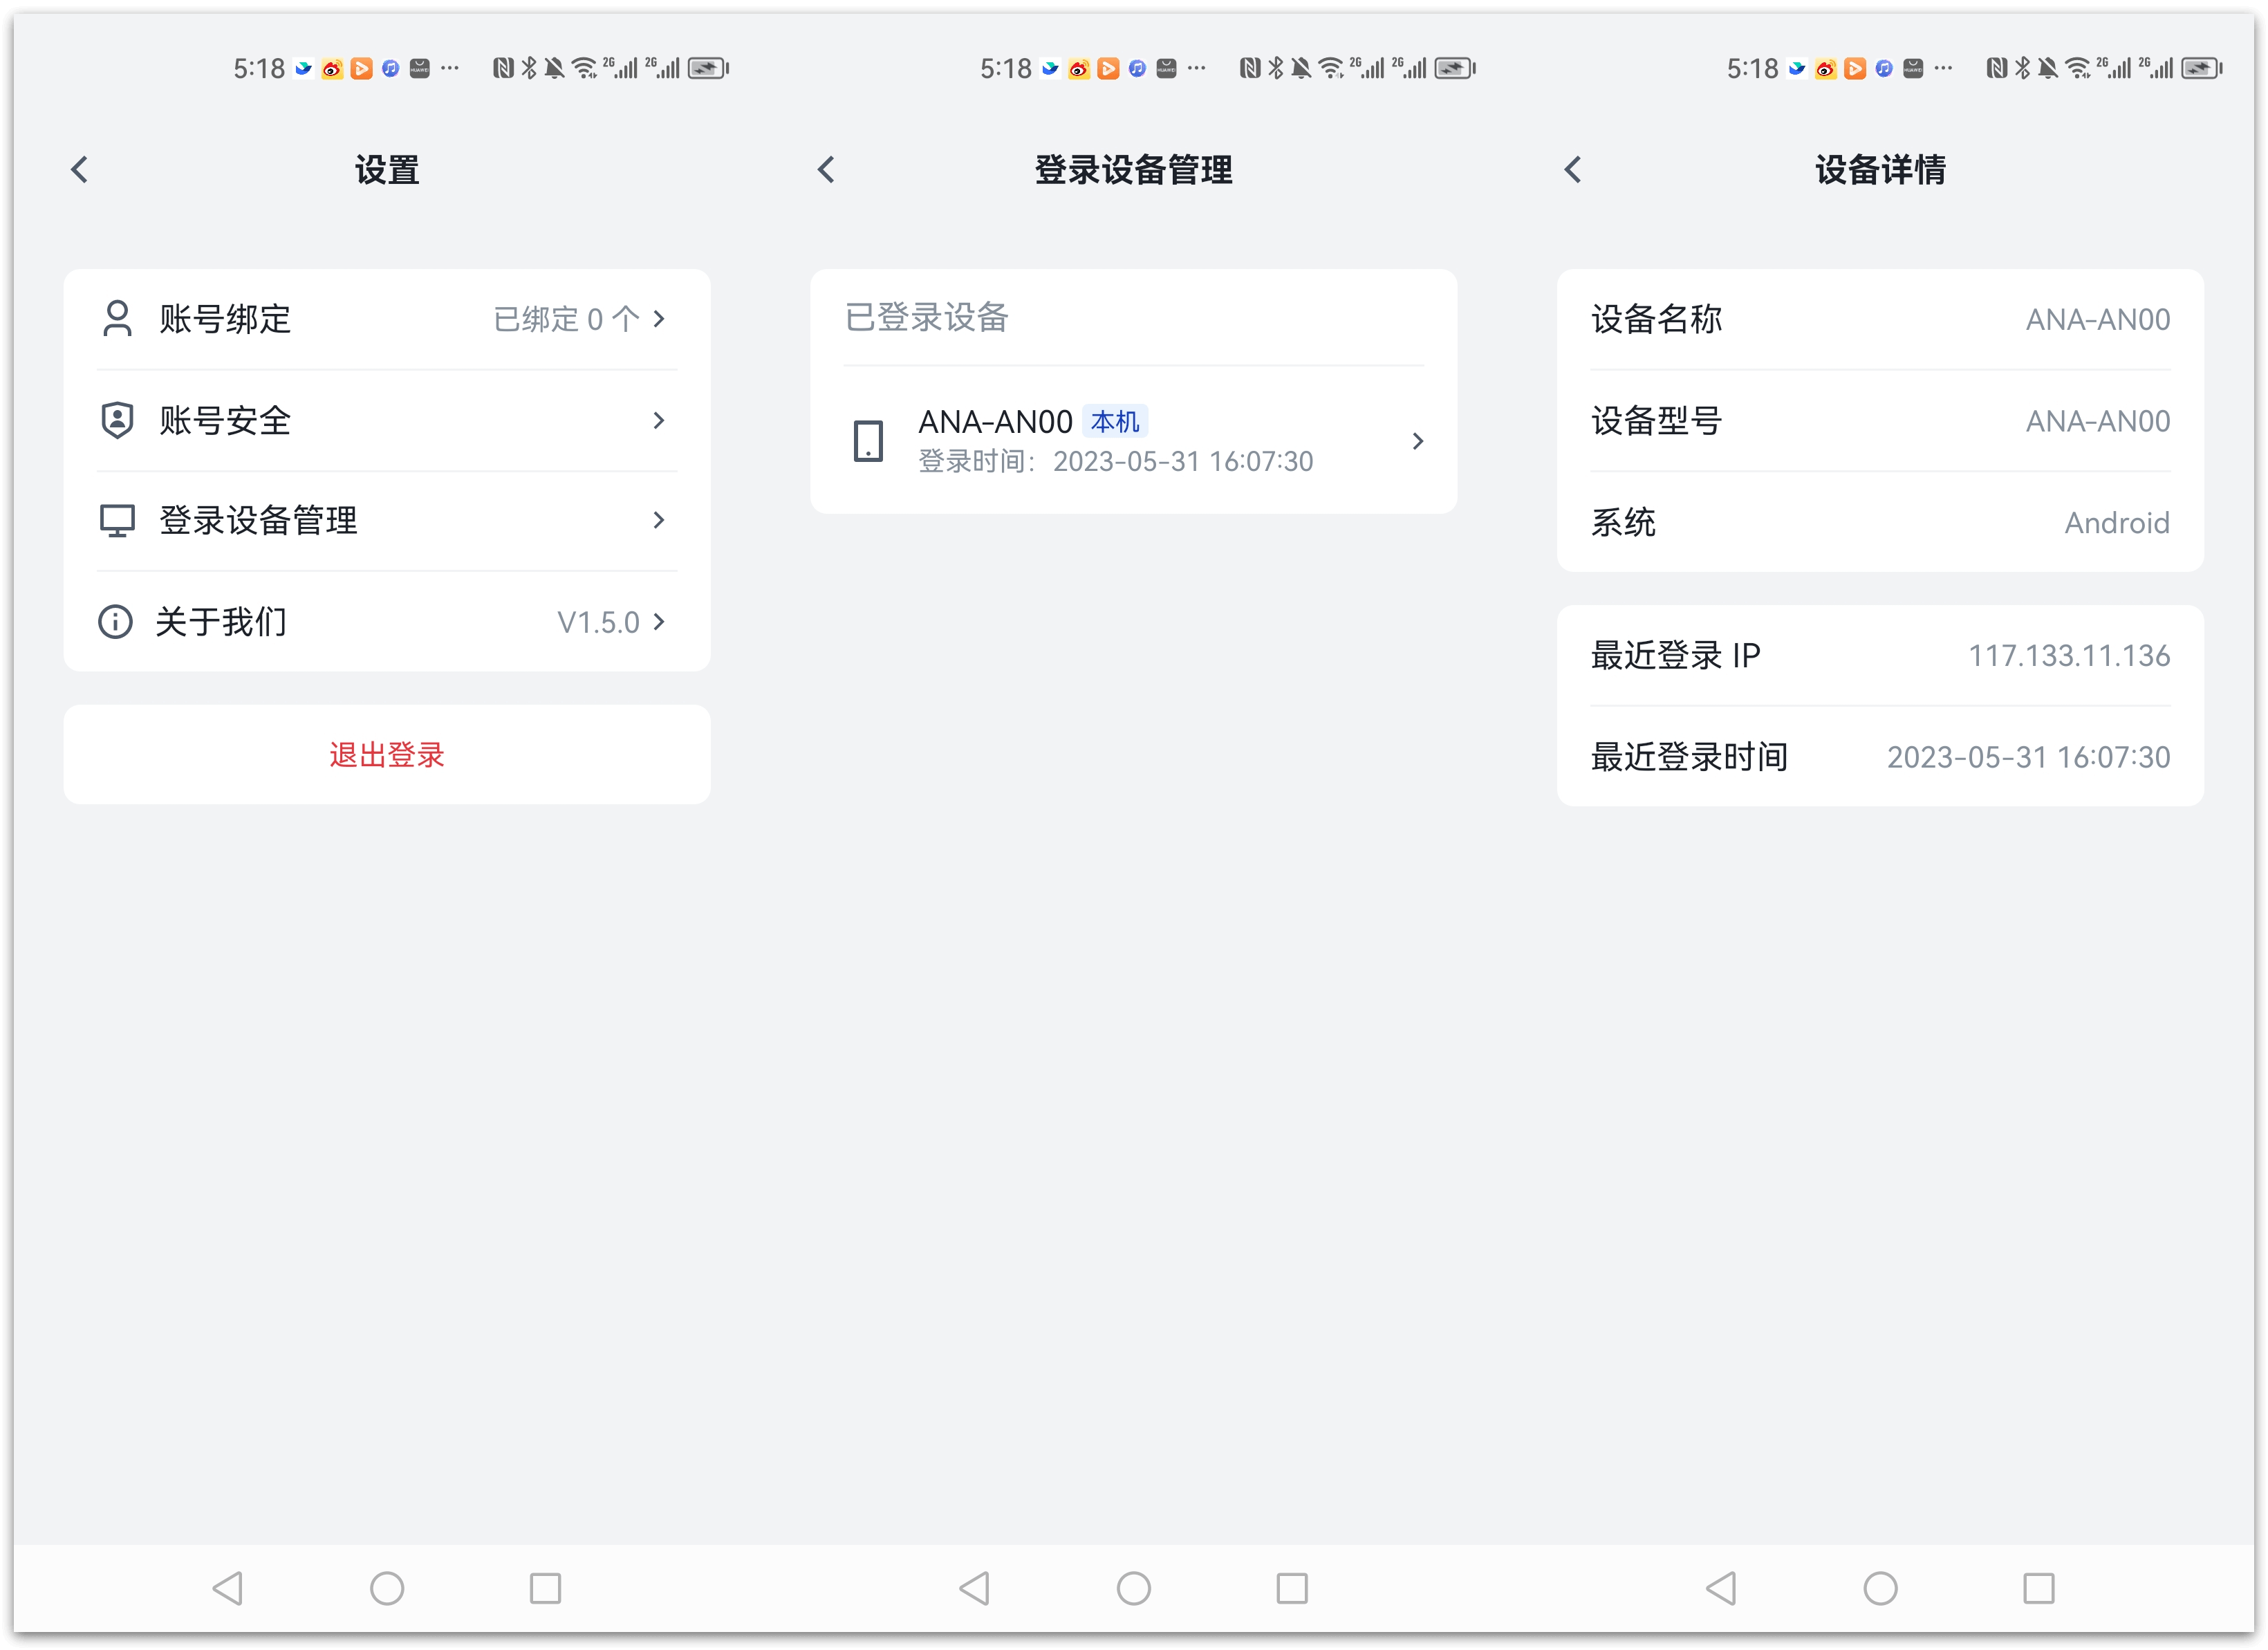This screenshot has height=1650, width=2268.
Task: Tap Android home circle in settings screen
Action: click(x=387, y=1588)
